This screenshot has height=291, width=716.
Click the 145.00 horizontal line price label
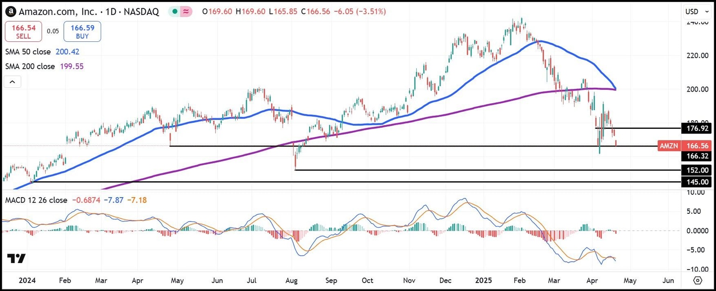tap(696, 182)
